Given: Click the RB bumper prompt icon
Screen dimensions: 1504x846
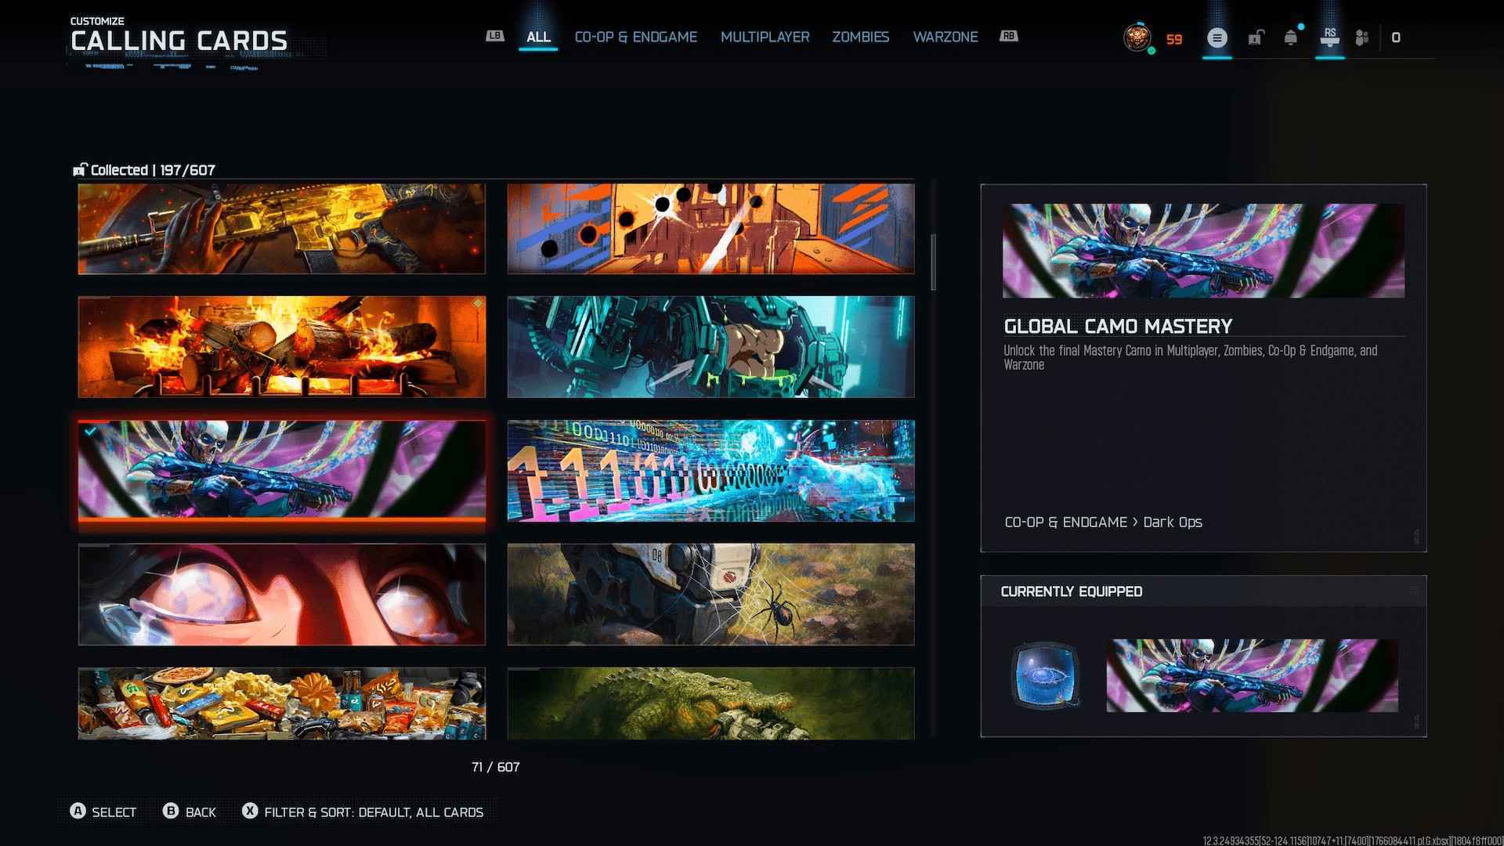Looking at the screenshot, I should coord(1009,36).
